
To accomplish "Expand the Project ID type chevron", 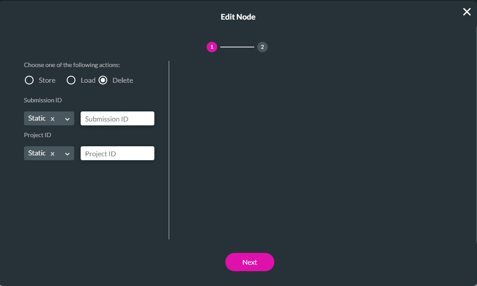I will click(67, 154).
